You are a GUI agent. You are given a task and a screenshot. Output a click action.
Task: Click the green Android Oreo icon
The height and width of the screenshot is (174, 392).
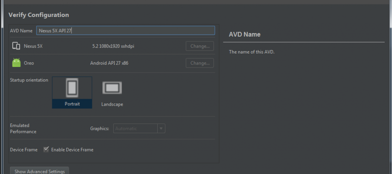tap(16, 63)
